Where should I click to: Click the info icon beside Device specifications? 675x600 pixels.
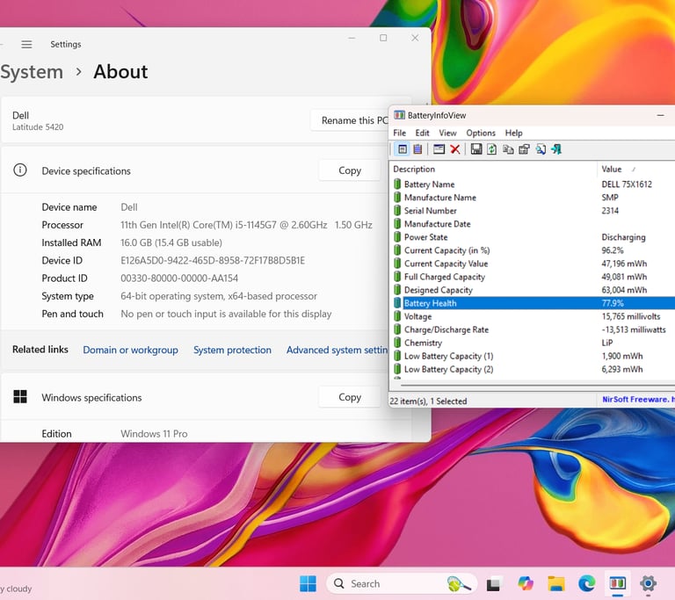pyautogui.click(x=20, y=170)
